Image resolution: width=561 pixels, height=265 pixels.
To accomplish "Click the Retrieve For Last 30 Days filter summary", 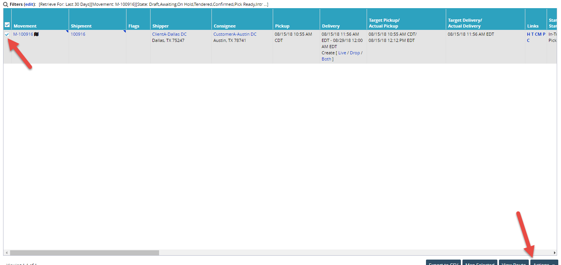I will [65, 4].
